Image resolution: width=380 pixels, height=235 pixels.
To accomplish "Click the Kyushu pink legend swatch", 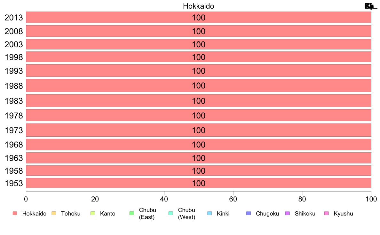I will 327,213.
